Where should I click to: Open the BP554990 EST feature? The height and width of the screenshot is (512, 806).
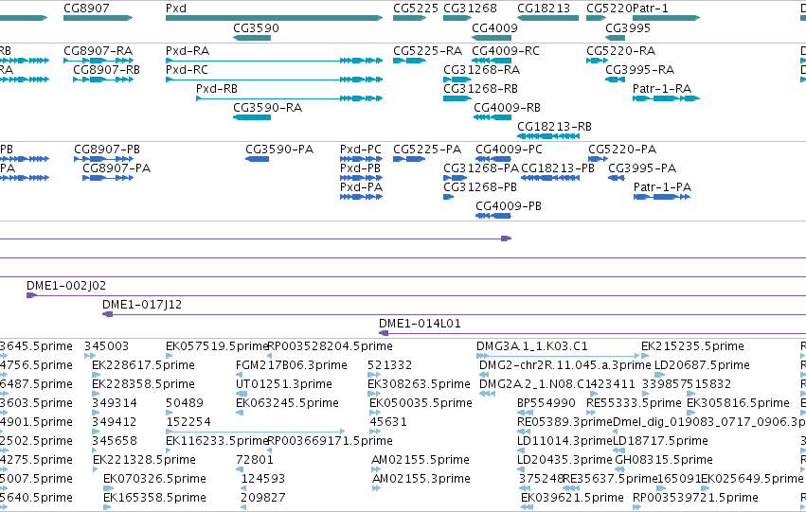pos(525,413)
